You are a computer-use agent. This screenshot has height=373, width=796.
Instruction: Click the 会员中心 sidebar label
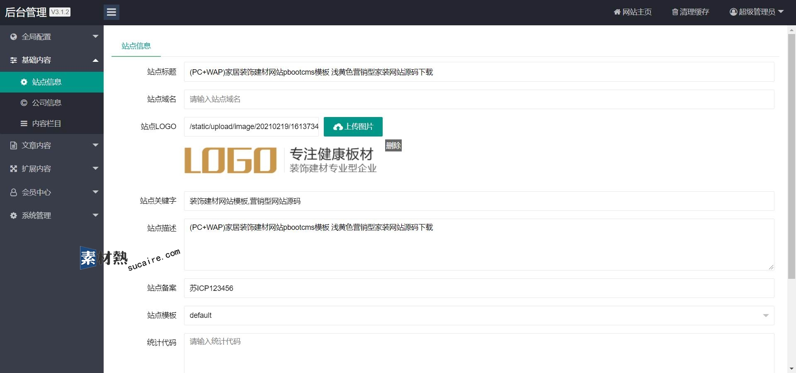click(x=36, y=192)
